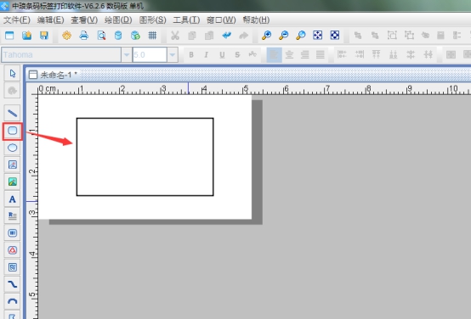Screen dimensions: 471x319
Task: Select the ellipse drawing tool
Action: 12,148
